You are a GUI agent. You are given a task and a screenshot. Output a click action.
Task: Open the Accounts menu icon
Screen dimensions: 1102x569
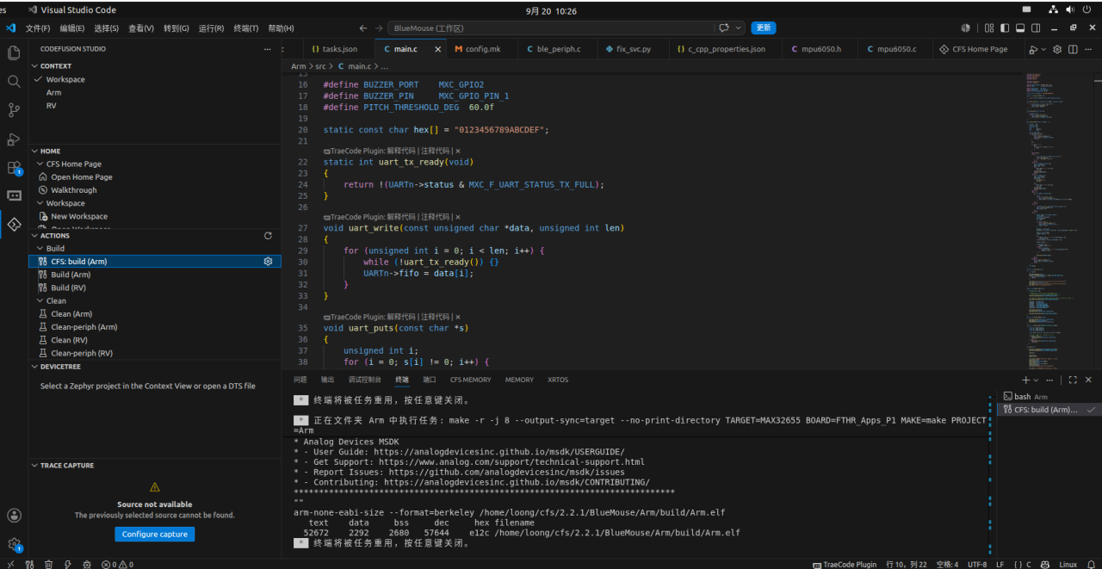click(14, 516)
